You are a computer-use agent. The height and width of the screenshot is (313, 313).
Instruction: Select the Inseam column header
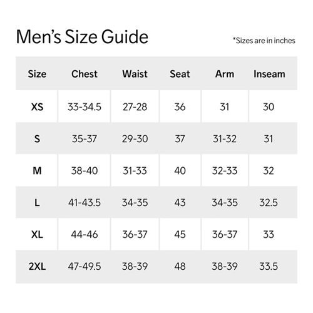point(269,74)
